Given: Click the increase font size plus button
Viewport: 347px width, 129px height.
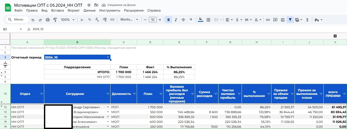Looking at the screenshot, I should (x=160, y=20).
